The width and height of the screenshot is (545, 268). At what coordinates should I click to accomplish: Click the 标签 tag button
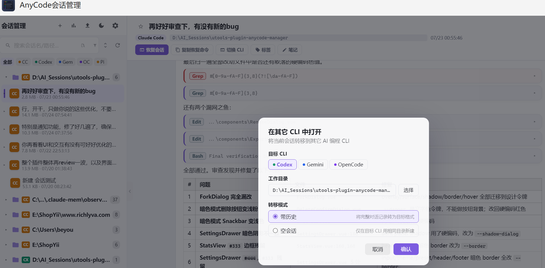[x=263, y=50]
